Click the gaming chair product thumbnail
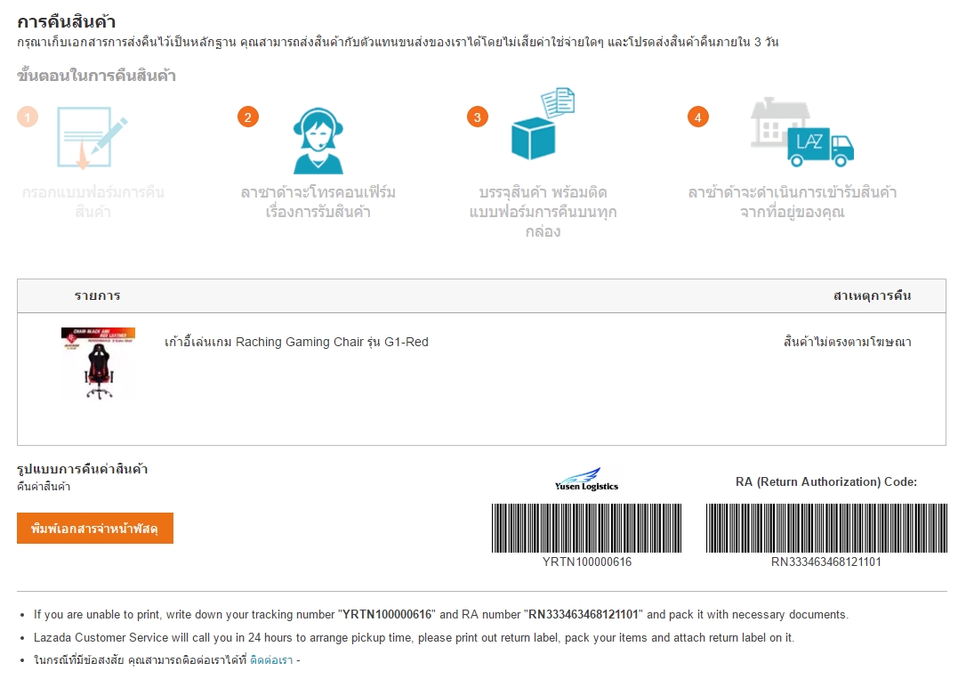 tap(98, 364)
